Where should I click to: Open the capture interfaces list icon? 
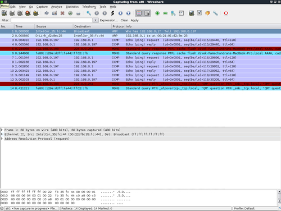[4, 13]
